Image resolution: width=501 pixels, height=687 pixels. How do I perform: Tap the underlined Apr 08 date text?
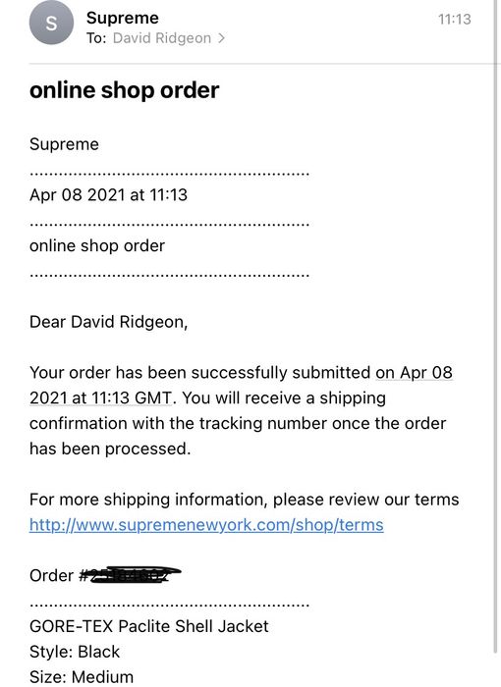(415, 372)
